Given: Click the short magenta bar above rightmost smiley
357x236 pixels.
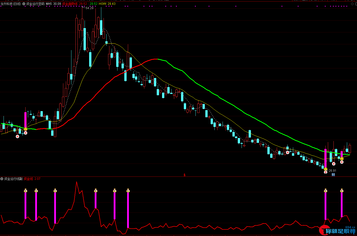Looking at the screenshot, I should [342, 154].
